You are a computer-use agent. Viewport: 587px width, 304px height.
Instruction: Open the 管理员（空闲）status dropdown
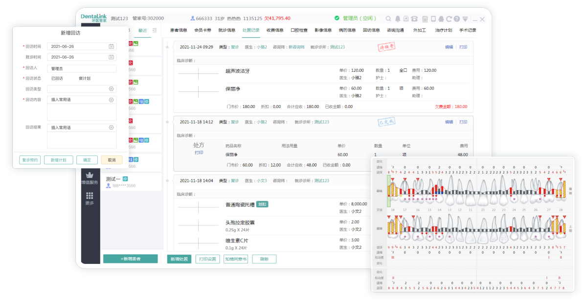point(360,18)
